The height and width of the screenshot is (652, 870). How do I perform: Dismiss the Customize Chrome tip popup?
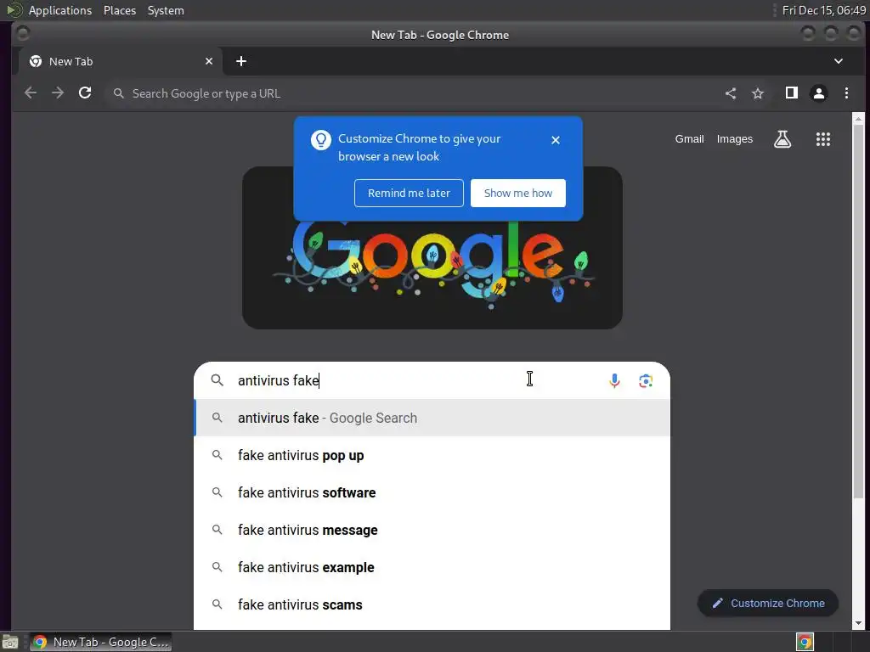click(556, 140)
